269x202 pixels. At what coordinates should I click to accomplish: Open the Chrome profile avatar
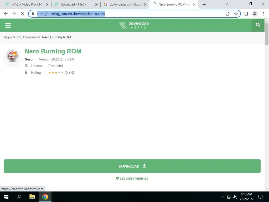click(255, 14)
